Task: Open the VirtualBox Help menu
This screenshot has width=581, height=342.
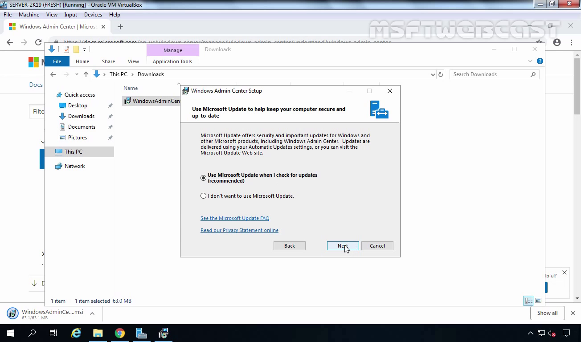Action: coord(115,15)
